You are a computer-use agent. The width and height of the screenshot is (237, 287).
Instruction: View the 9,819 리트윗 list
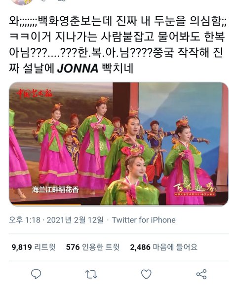coord(34,247)
